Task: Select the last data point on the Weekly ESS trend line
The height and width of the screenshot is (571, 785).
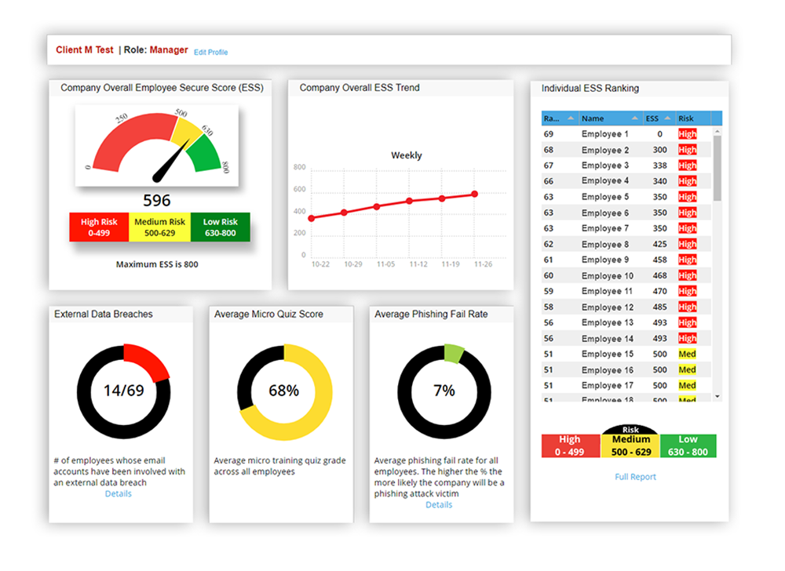Action: pos(474,193)
